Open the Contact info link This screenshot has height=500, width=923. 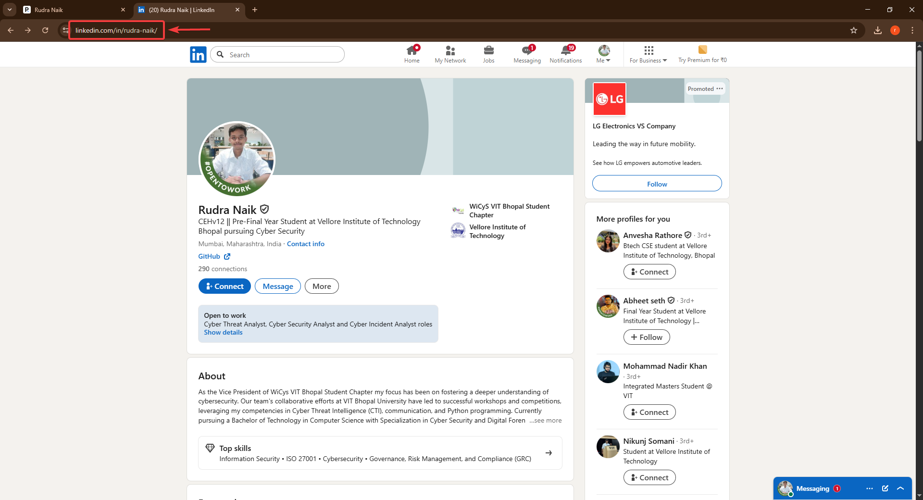306,244
